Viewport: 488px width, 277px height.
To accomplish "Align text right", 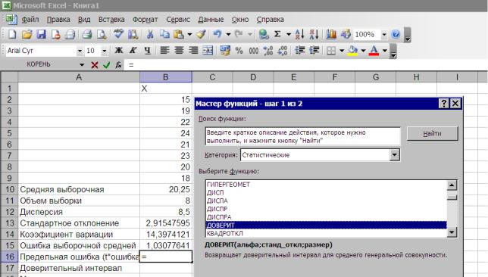I will [x=193, y=51].
